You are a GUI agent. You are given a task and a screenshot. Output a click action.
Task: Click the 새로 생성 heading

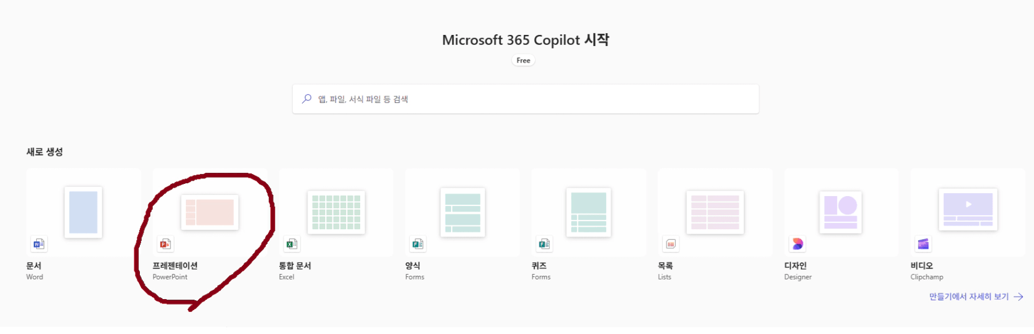[45, 151]
